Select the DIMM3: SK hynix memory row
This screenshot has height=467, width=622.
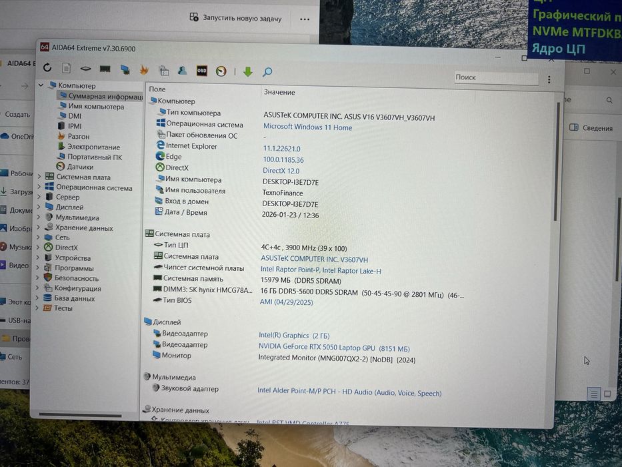coord(308,292)
